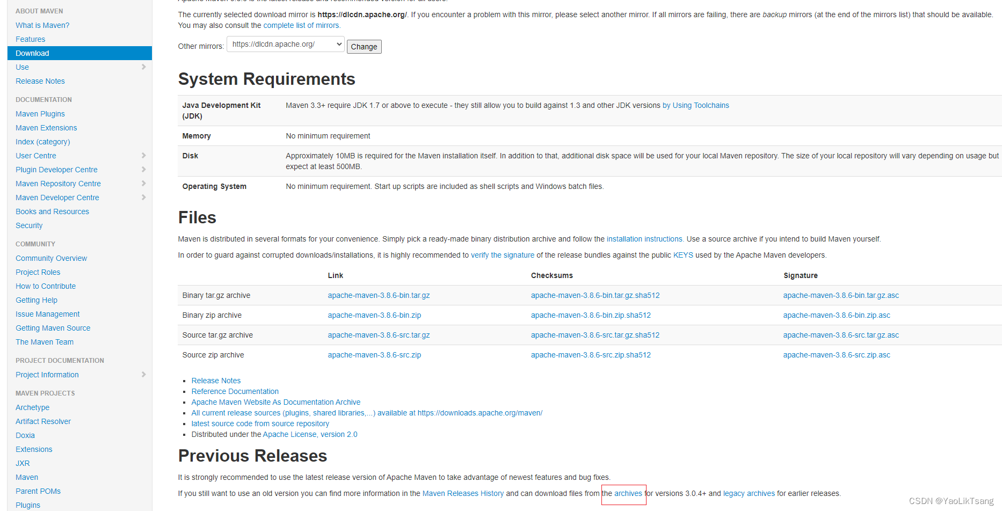Open apache-maven-3.8.6-src.tar.gz.sha512 checksum
The height and width of the screenshot is (511, 1002).
(596, 335)
